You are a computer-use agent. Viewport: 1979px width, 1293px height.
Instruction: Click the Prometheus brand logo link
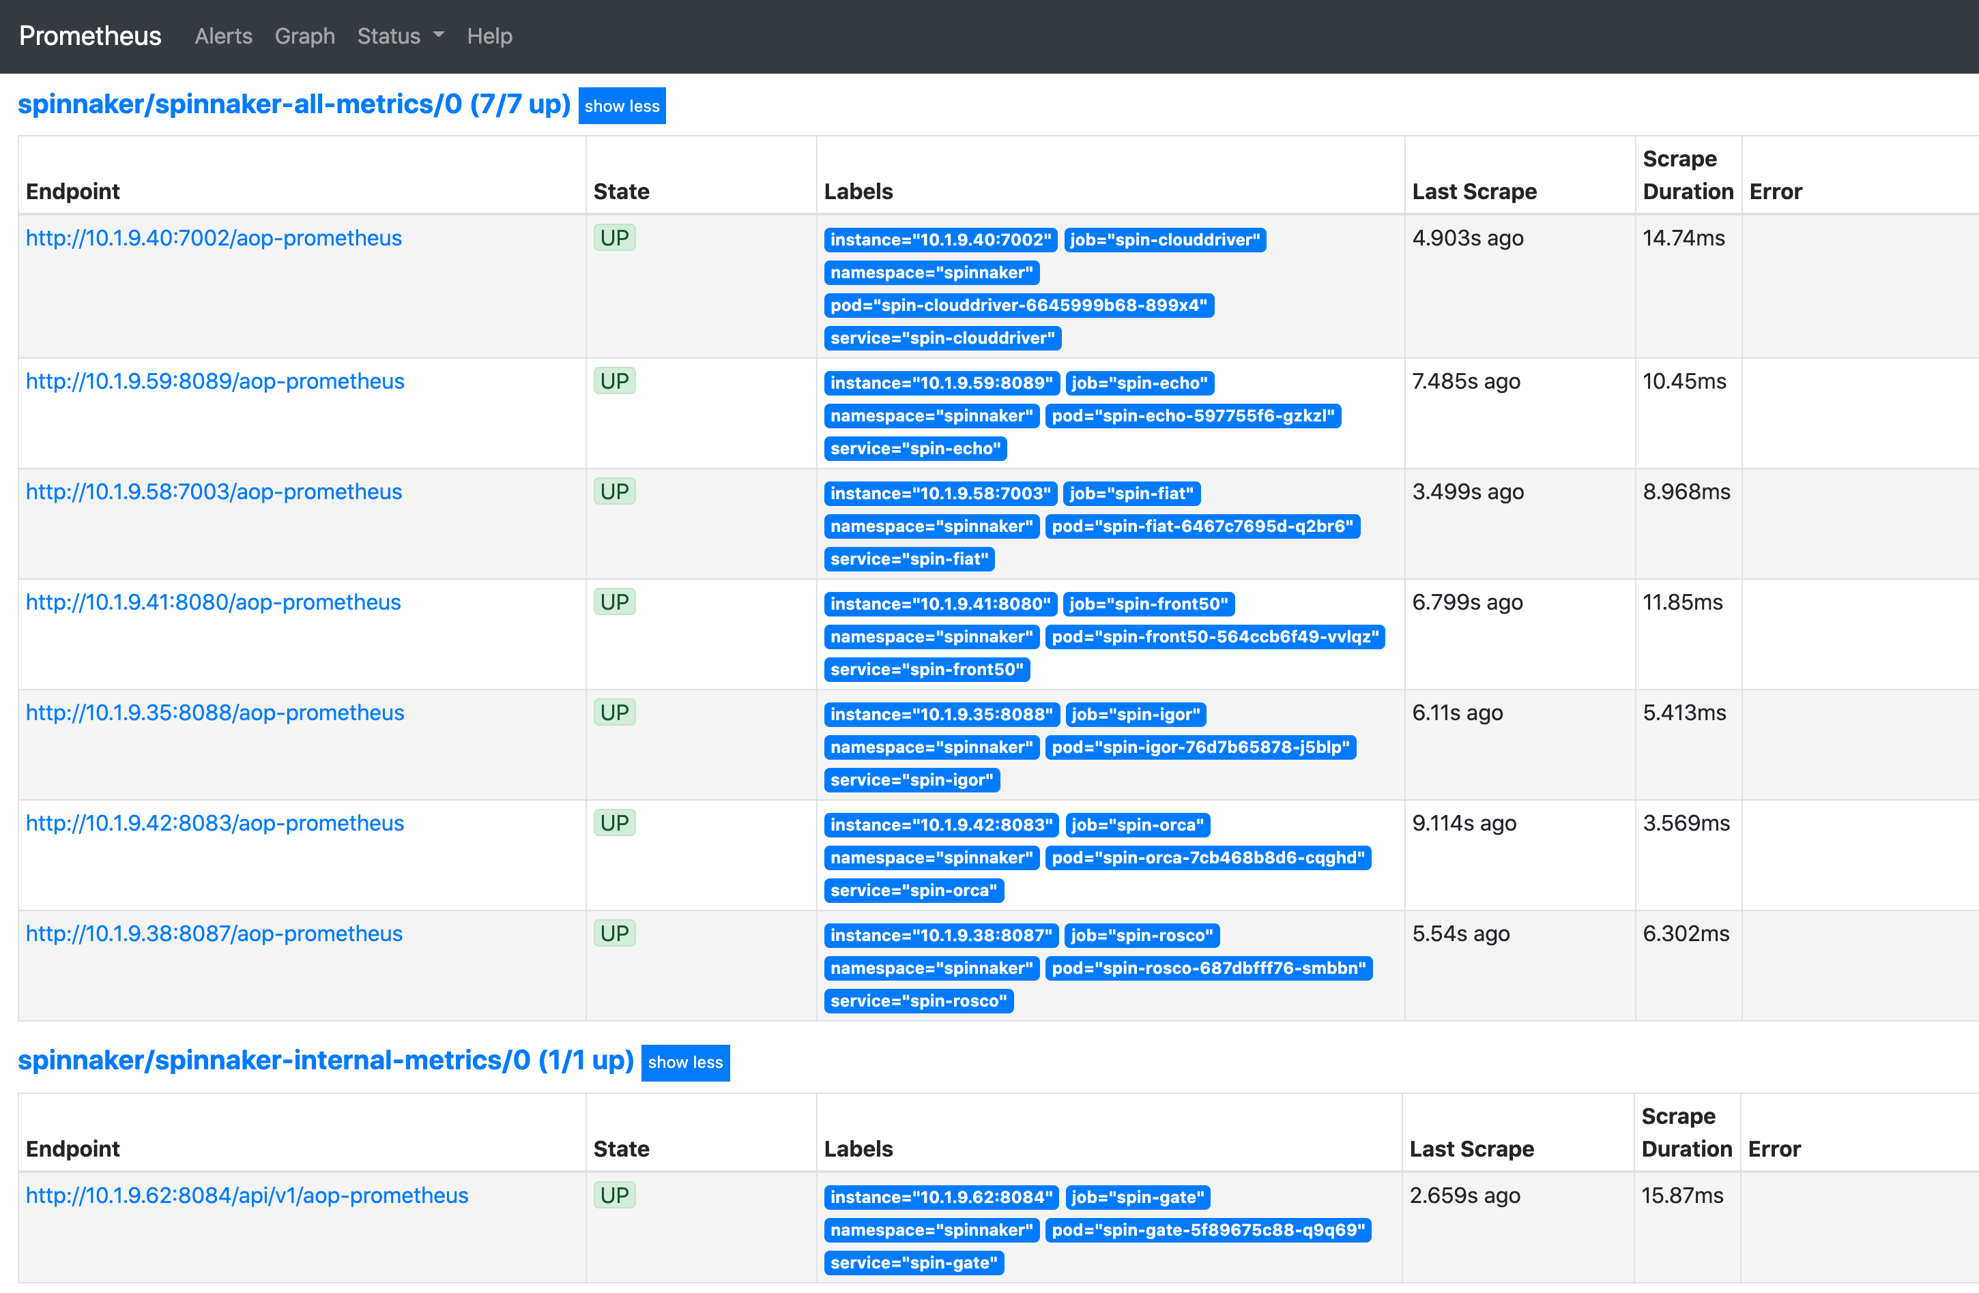pyautogui.click(x=90, y=35)
